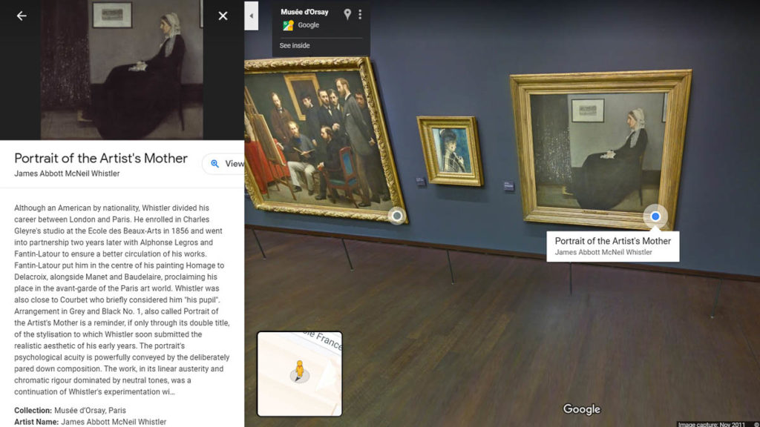Click the small framed portrait in the middle
The image size is (760, 427).
click(451, 151)
